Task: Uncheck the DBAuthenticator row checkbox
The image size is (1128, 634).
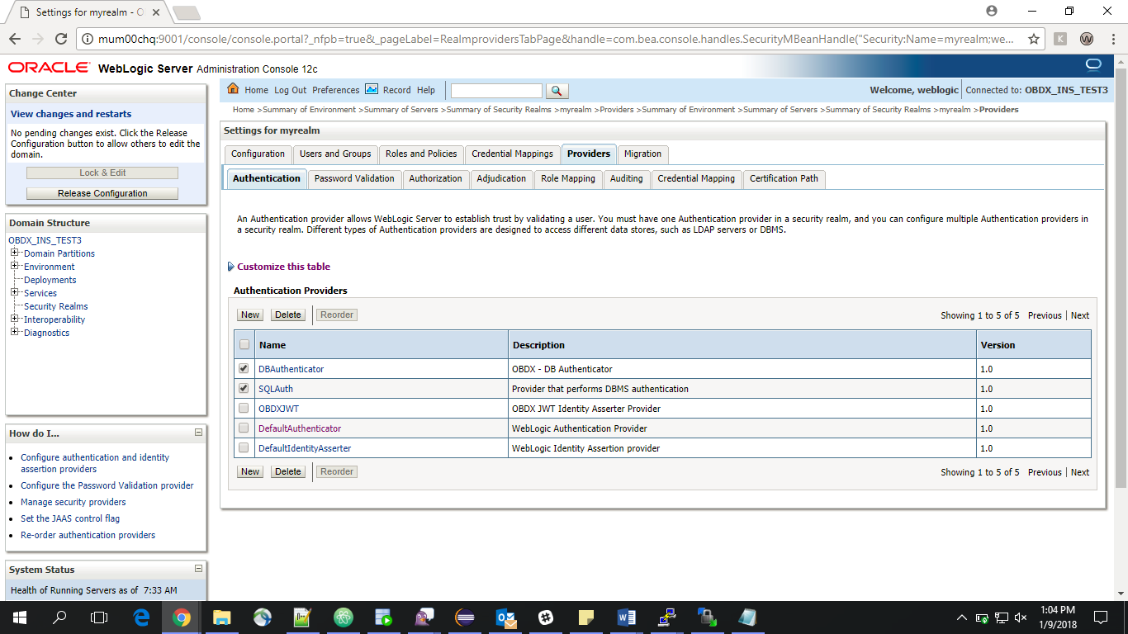Action: [x=244, y=368]
